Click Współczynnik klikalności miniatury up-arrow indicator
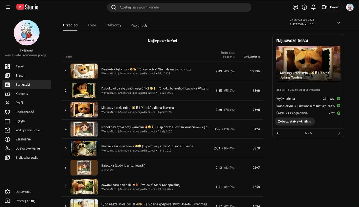This screenshot has width=359, height=207. click(x=339, y=106)
